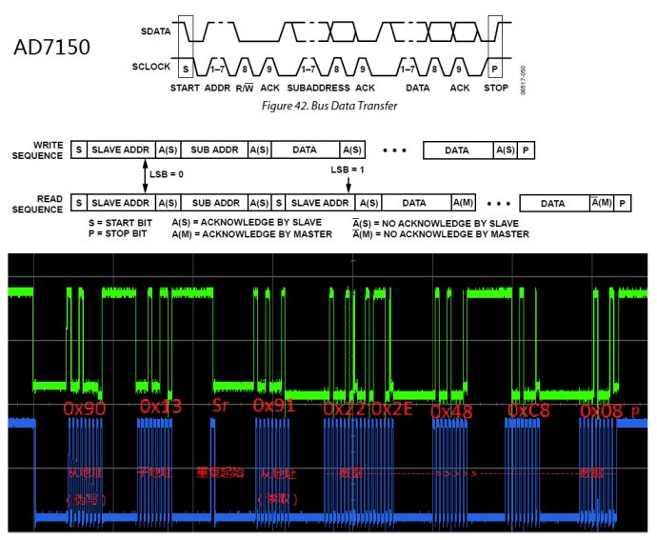The width and height of the screenshot is (657, 540).
Task: Select the SDATA signal label
Action: click(151, 31)
